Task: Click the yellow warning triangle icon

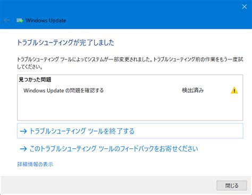Action: (234, 90)
